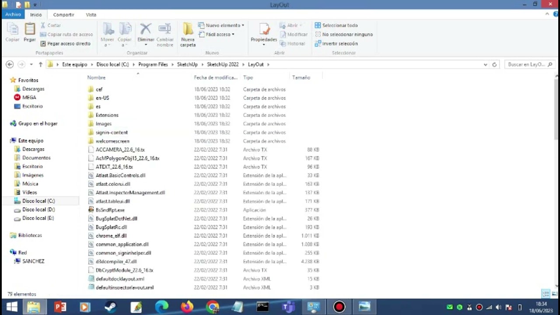This screenshot has height=315, width=560.
Task: Expand the address bar history dropdown
Action: pyautogui.click(x=485, y=64)
